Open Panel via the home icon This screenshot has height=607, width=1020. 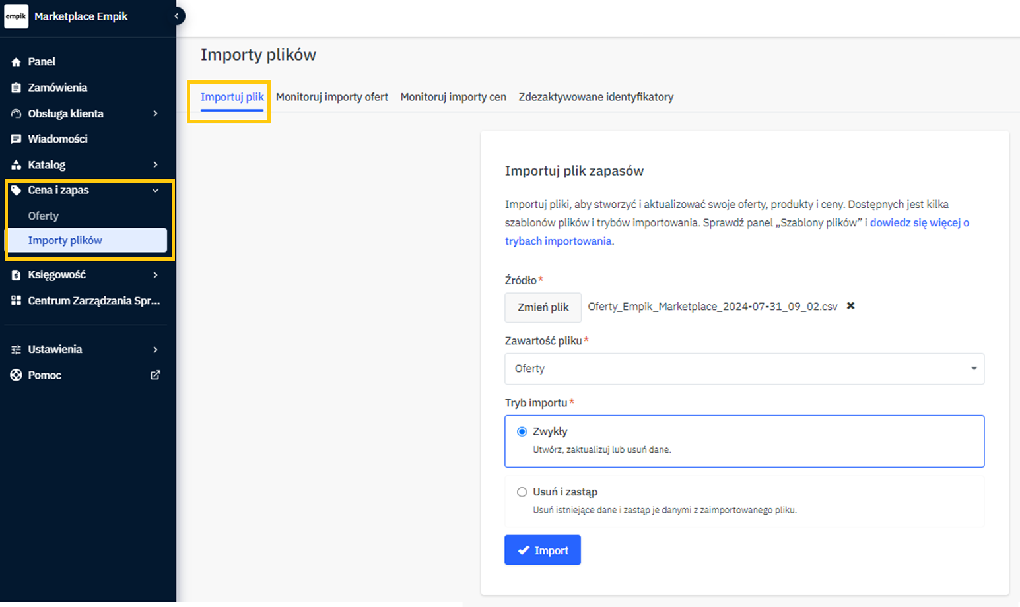tap(16, 62)
